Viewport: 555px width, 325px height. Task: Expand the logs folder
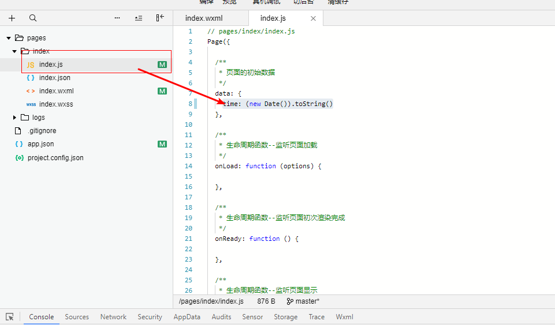click(14, 118)
